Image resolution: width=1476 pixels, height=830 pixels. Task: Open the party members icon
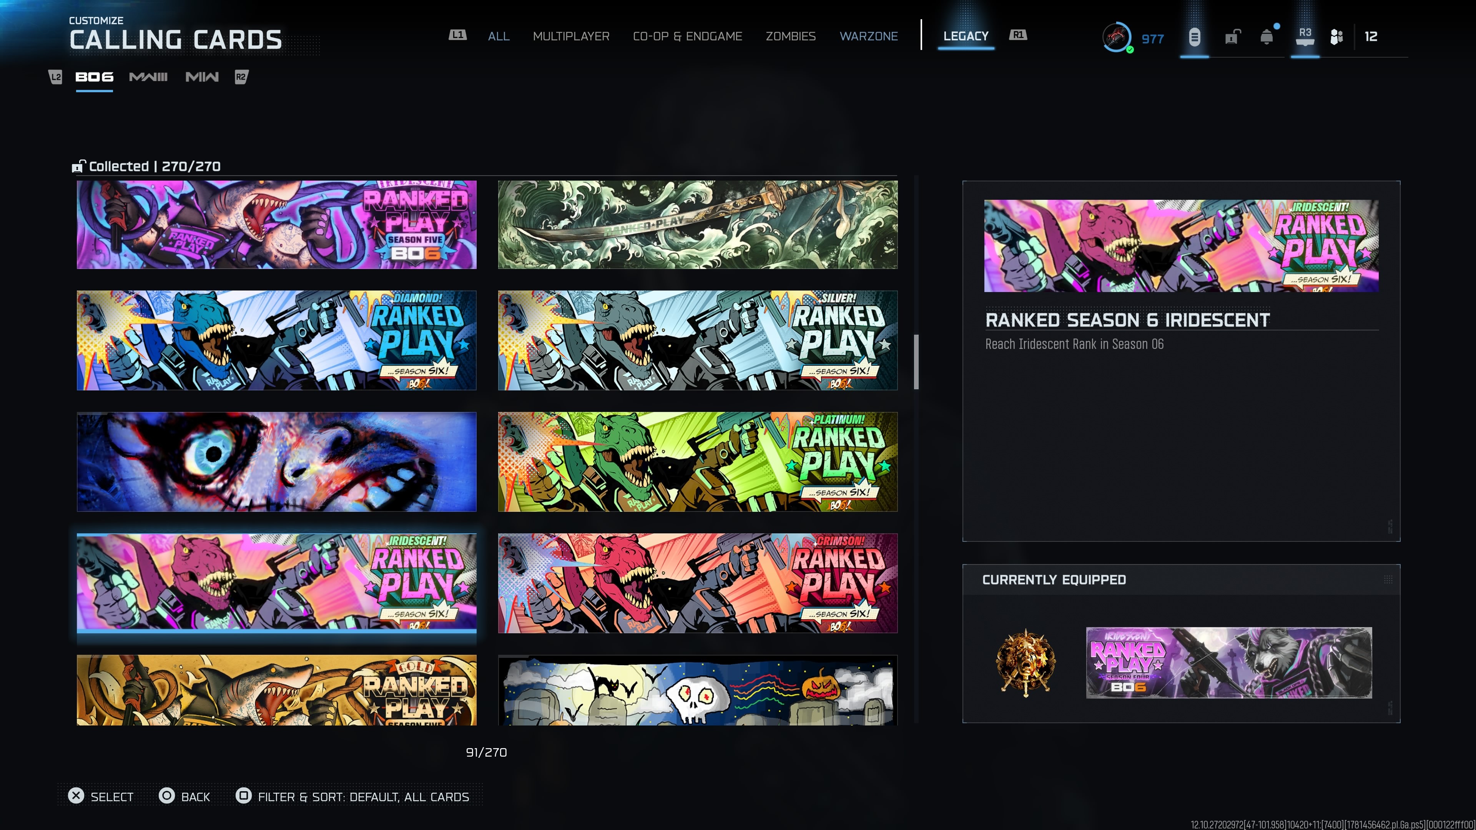1336,37
